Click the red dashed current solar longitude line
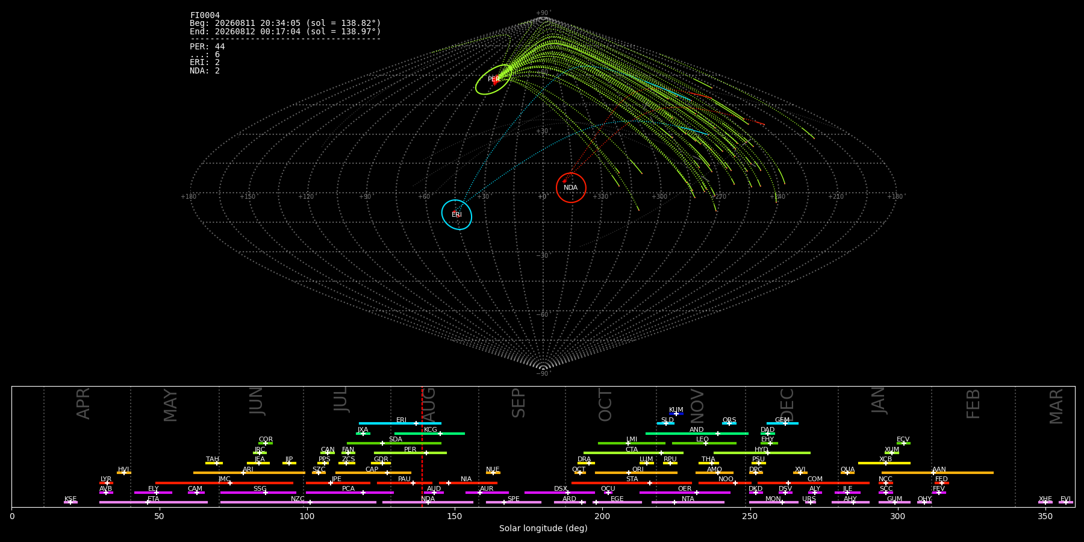1084x542 pixels. (x=422, y=446)
